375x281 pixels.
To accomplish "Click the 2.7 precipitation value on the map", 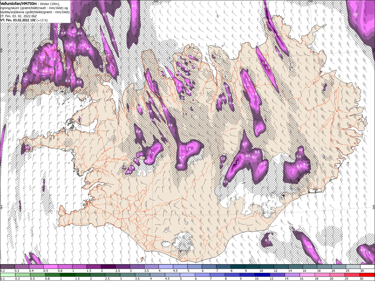I will [236, 163].
